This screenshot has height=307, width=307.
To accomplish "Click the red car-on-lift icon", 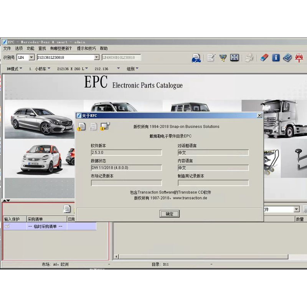I will tap(299, 58).
